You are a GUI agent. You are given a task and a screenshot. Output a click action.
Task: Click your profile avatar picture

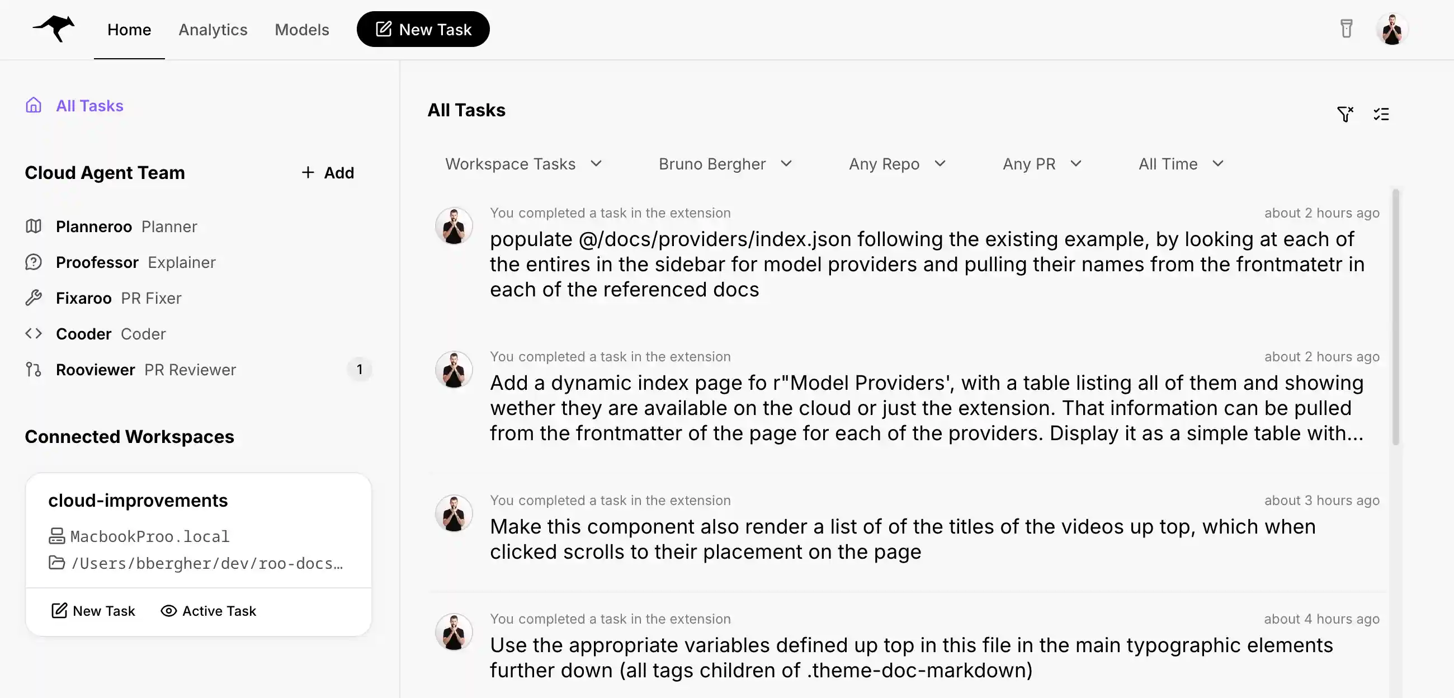(1393, 29)
